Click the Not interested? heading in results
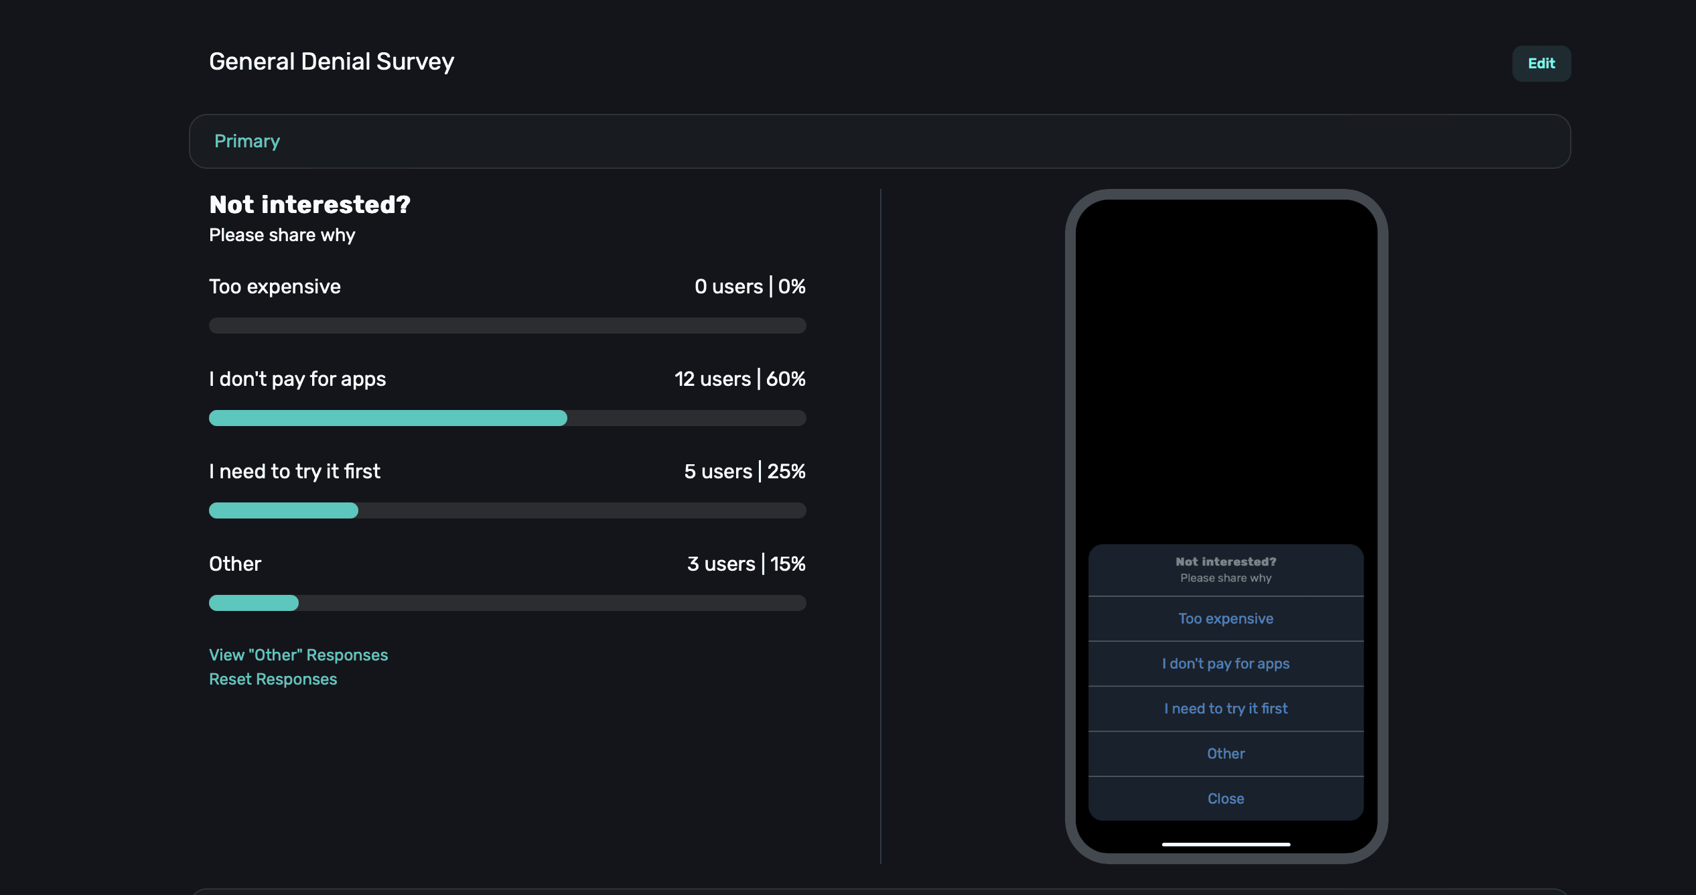1696x895 pixels. [309, 204]
